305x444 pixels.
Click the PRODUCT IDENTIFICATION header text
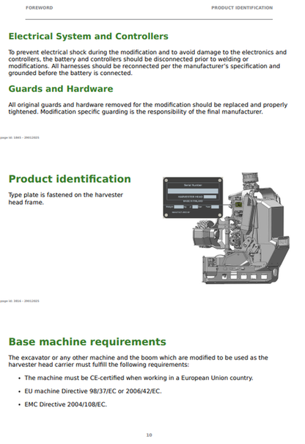pos(242,7)
